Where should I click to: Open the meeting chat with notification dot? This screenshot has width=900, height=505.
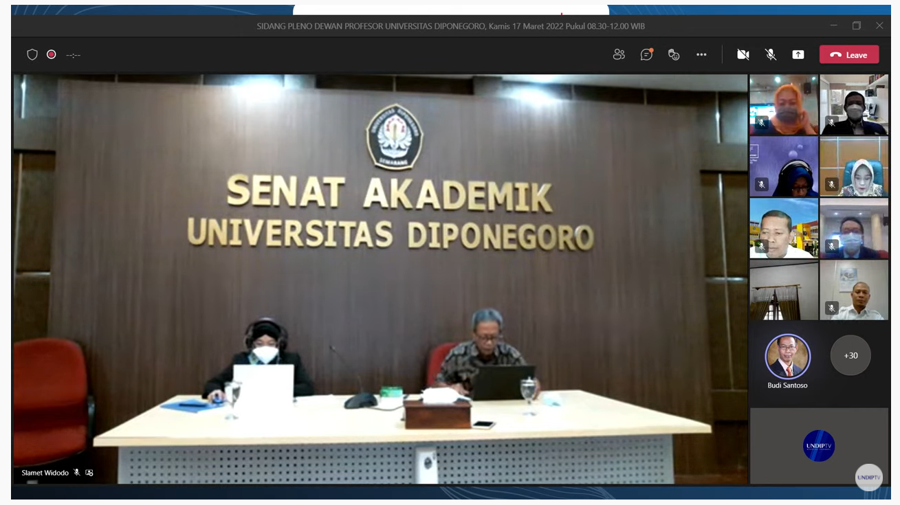(646, 55)
